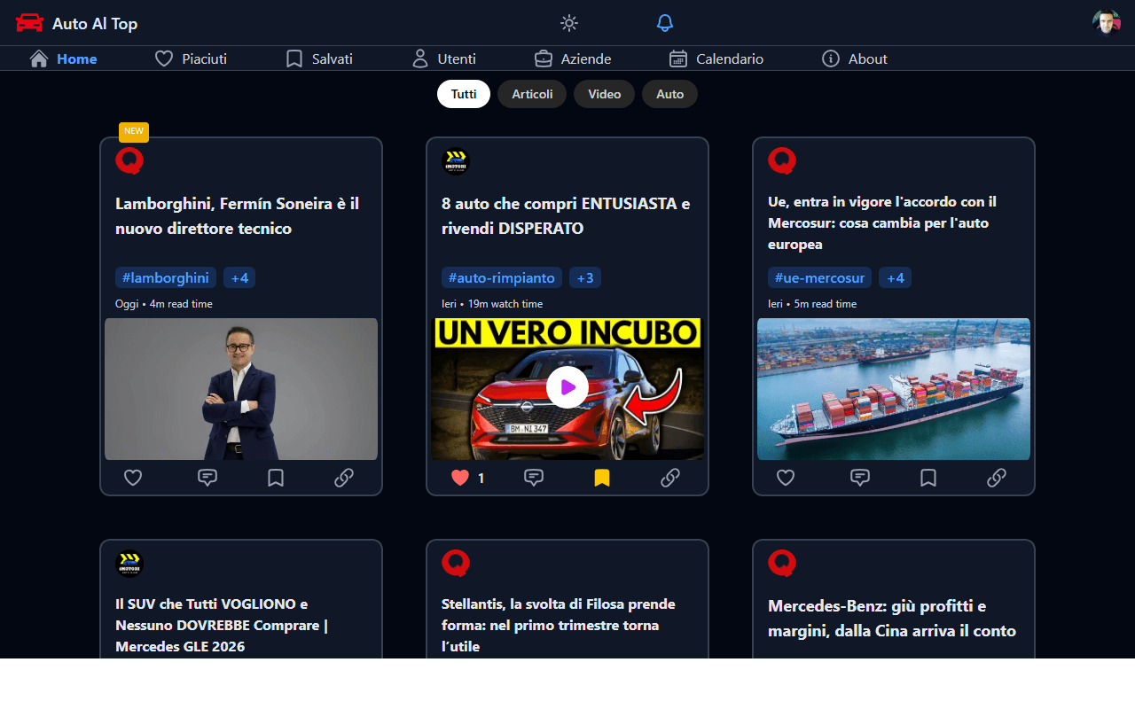Open notifications bell
The image size is (1135, 709).
pyautogui.click(x=665, y=23)
